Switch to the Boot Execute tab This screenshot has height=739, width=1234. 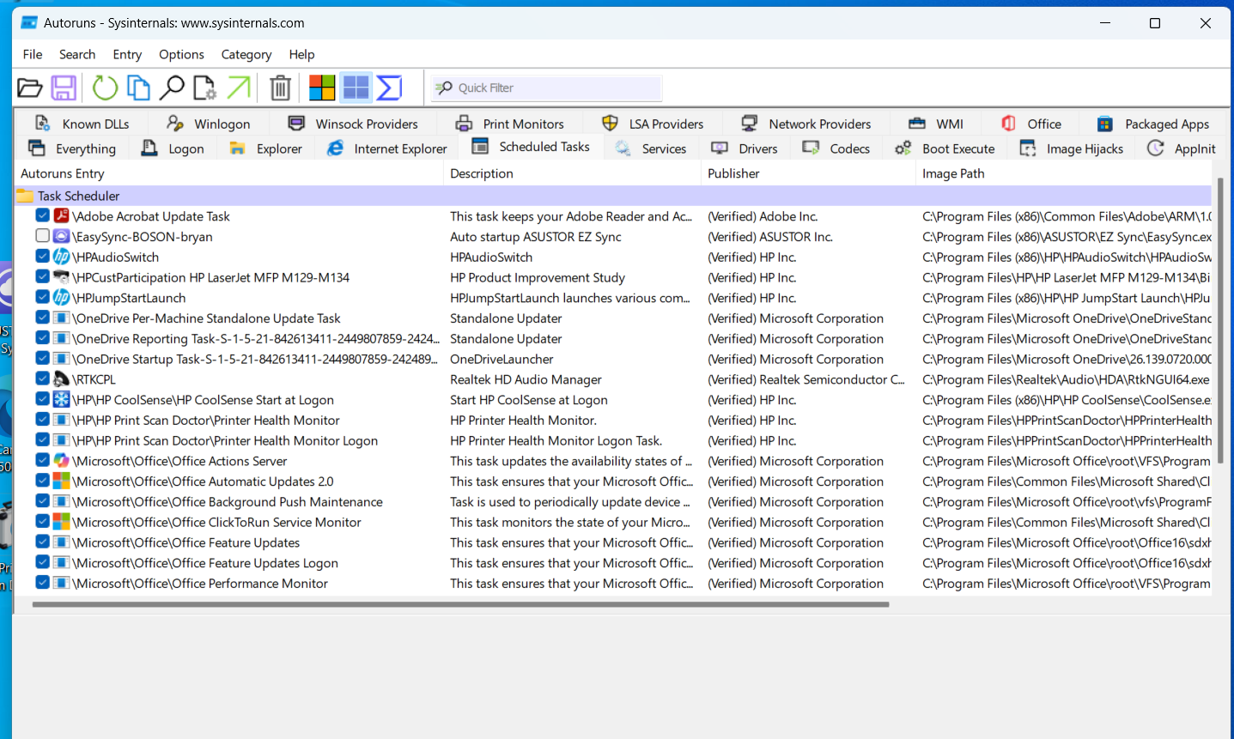(945, 148)
